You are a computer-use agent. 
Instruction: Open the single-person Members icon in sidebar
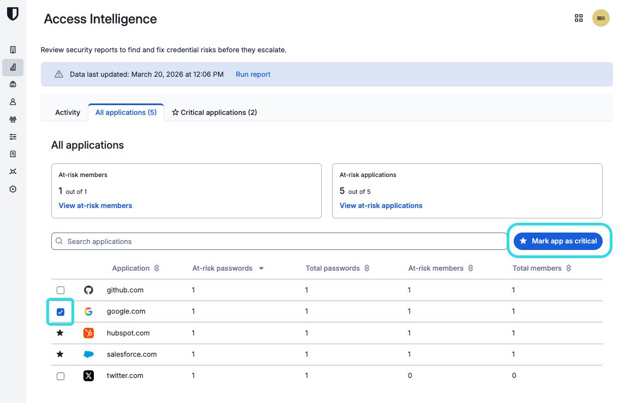click(x=13, y=102)
